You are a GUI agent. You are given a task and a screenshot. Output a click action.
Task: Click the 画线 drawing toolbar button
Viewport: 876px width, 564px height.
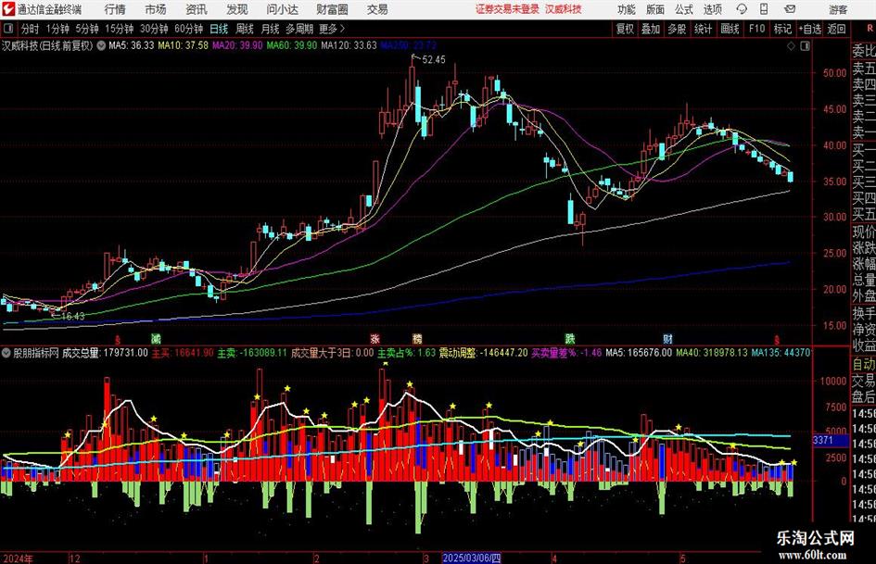730,29
